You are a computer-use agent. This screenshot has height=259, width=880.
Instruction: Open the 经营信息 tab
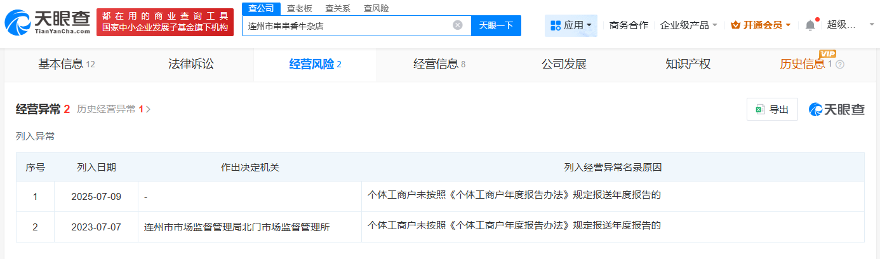click(x=439, y=64)
